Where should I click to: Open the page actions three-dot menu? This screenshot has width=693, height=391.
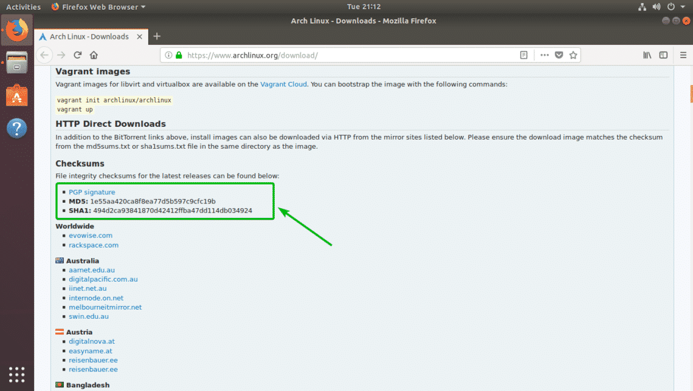[x=545, y=55]
